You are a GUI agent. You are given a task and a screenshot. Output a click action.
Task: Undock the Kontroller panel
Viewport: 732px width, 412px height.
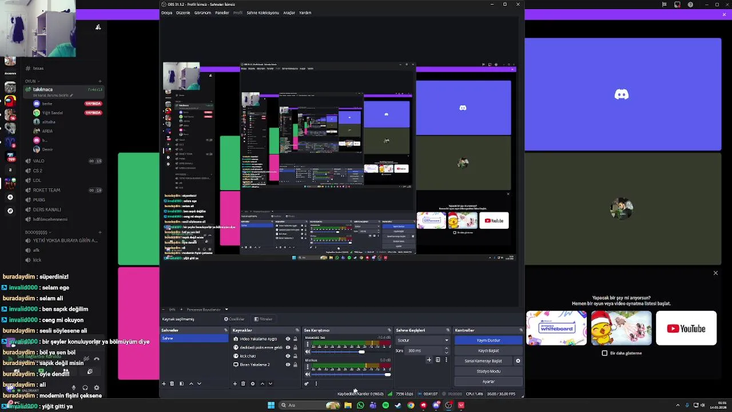coord(520,330)
